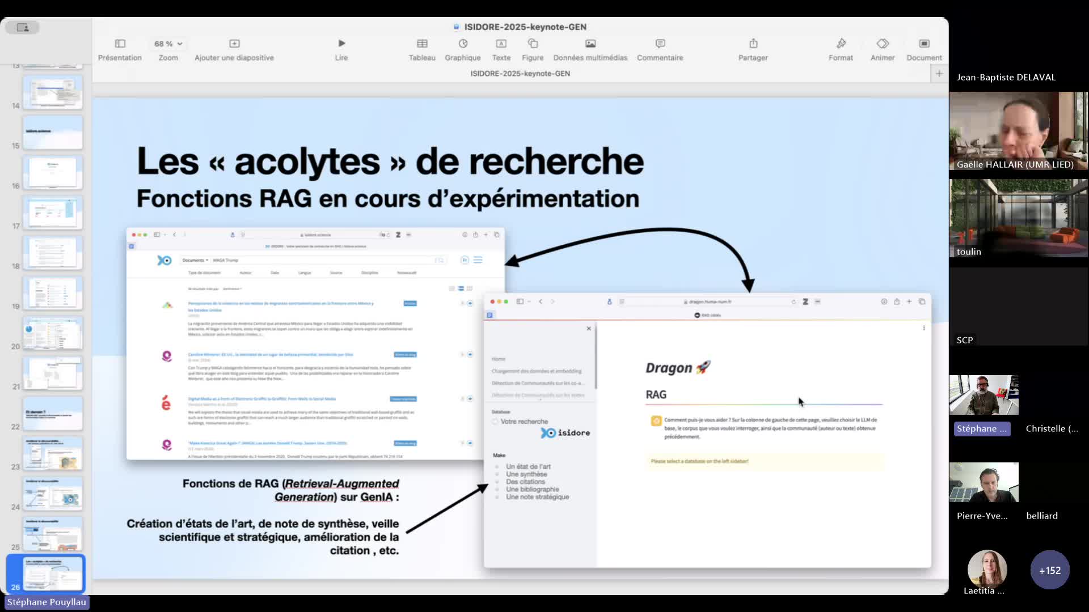Open Documents dropdown in ISIDORE window
This screenshot has height=612, width=1089.
pyautogui.click(x=195, y=260)
